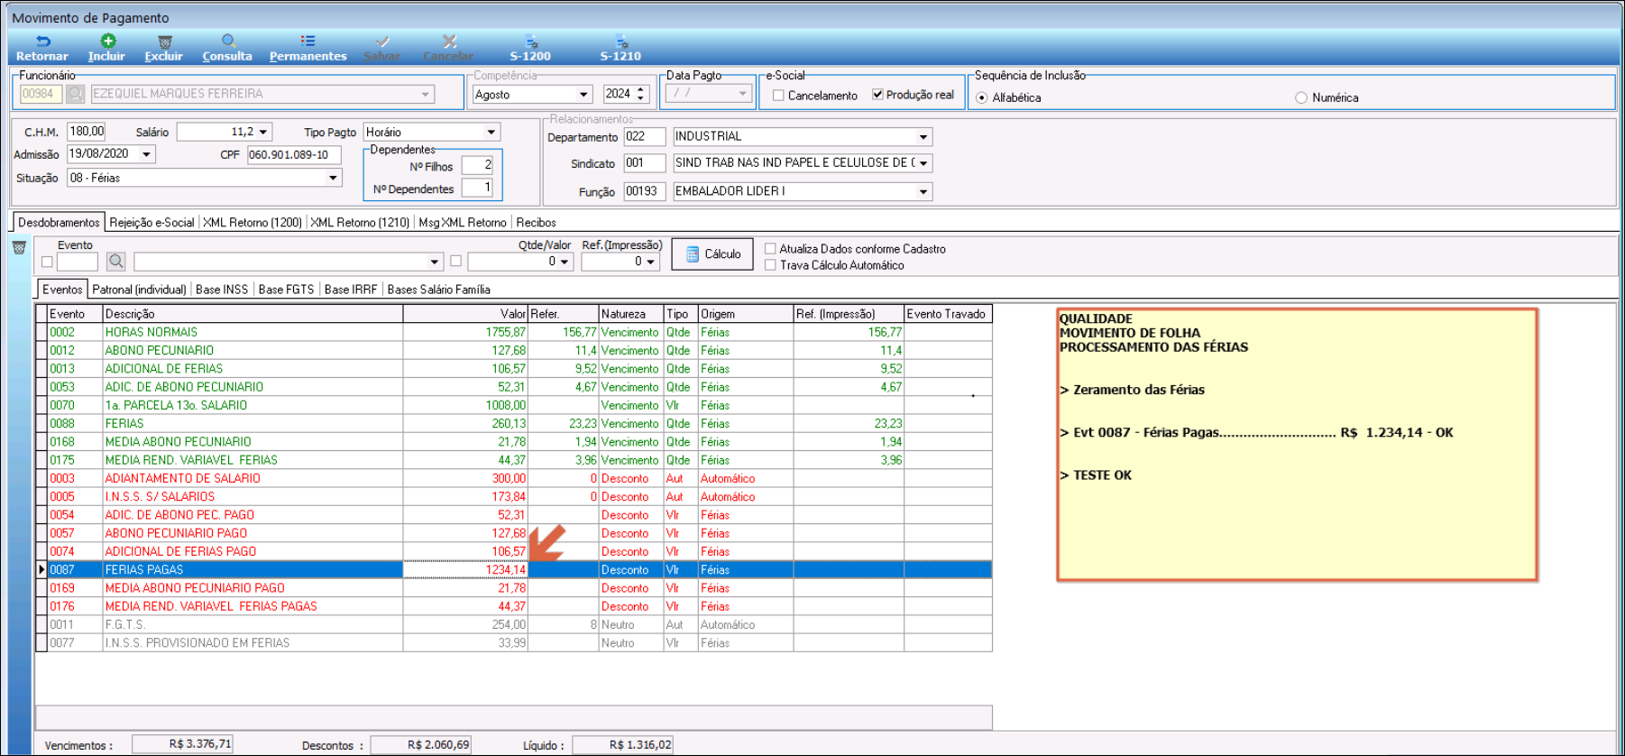This screenshot has height=756, width=1625.
Task: Click the Natureza column header
Action: [631, 314]
